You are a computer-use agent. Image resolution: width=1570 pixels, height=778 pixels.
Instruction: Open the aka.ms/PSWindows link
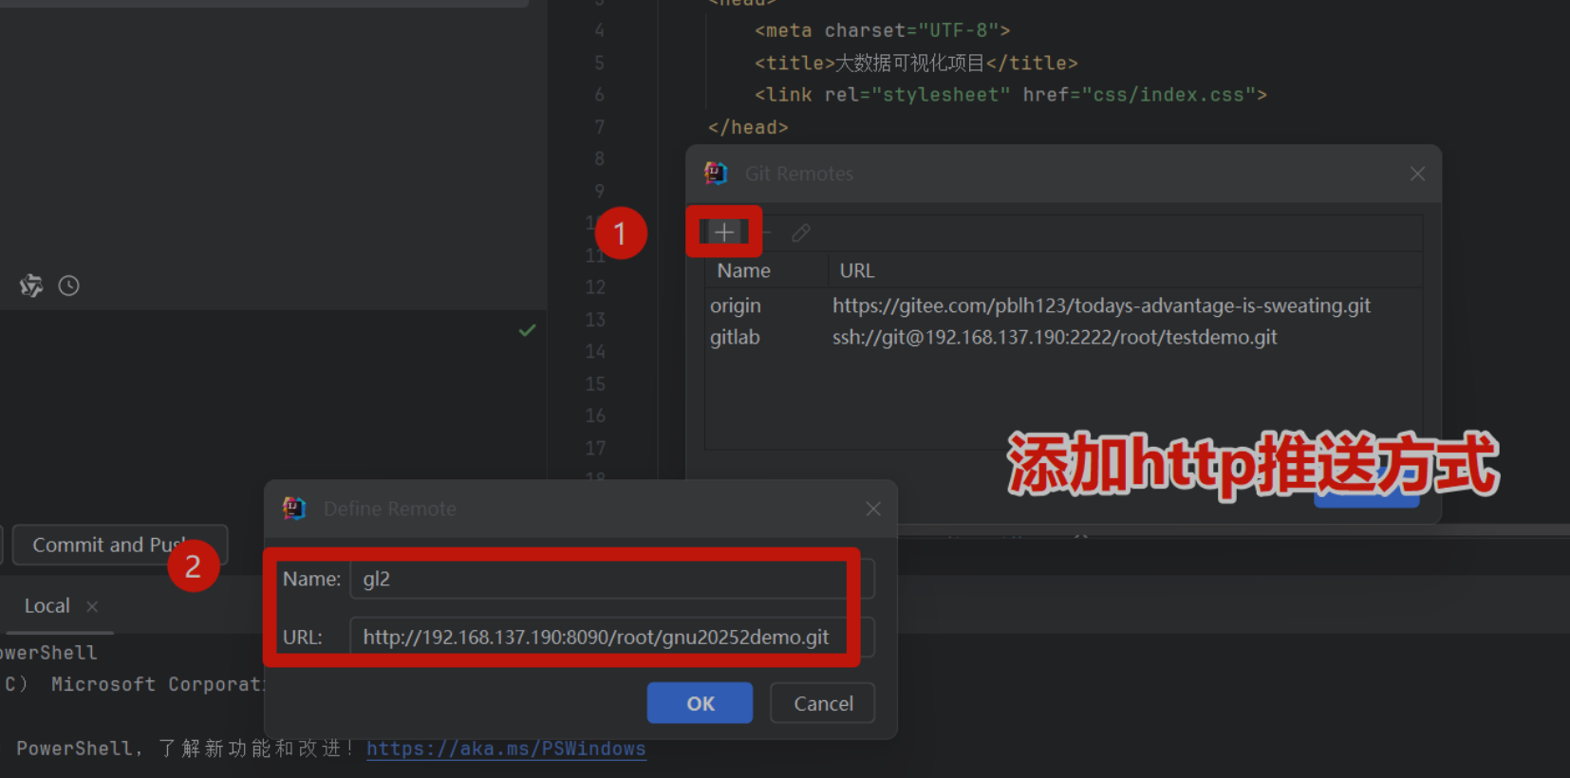click(506, 749)
